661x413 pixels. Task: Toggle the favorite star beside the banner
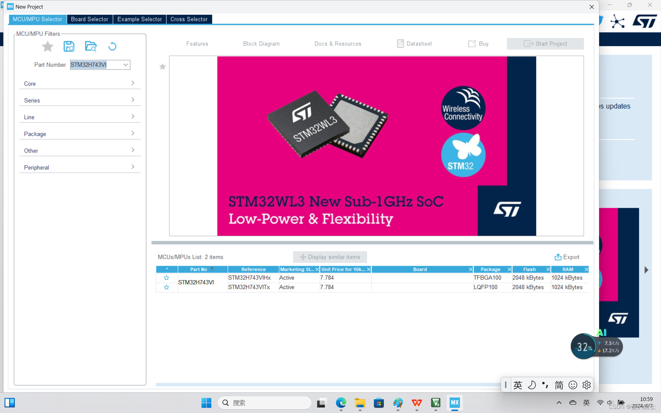162,67
